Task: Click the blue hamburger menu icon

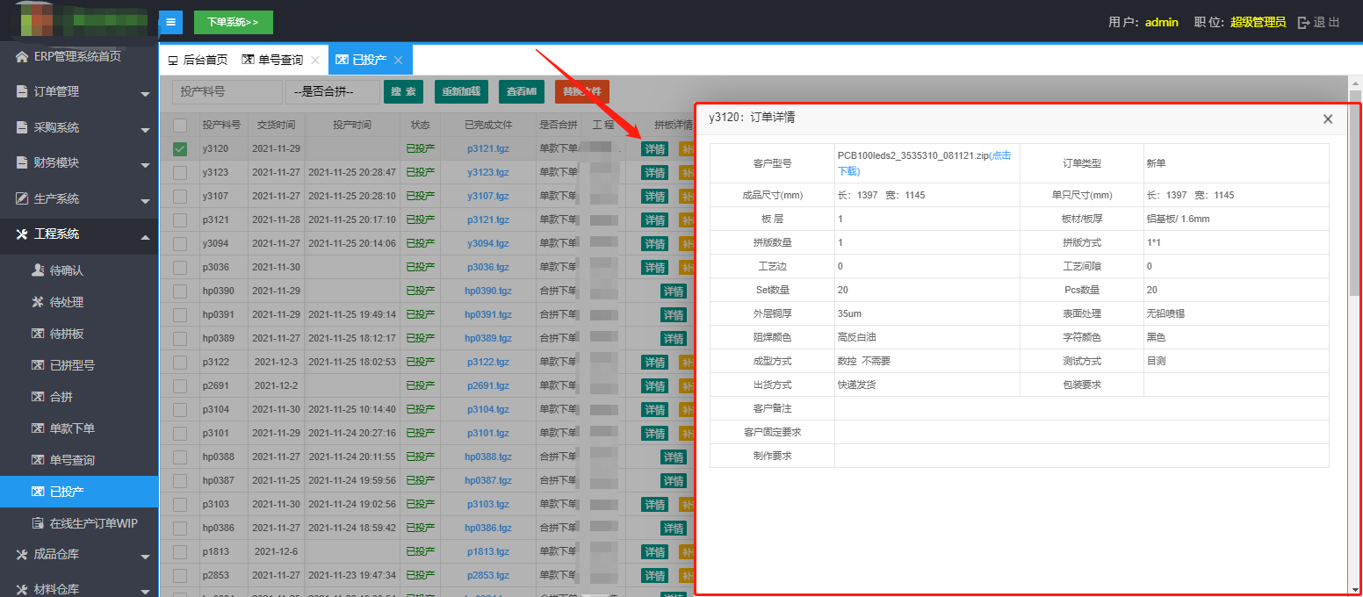Action: [x=171, y=22]
